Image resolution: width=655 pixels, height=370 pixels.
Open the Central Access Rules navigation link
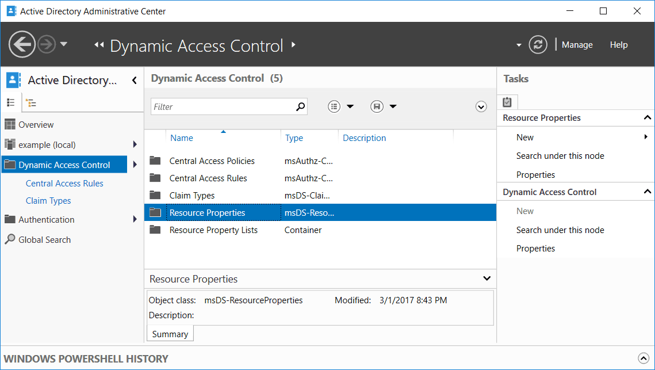click(x=64, y=184)
